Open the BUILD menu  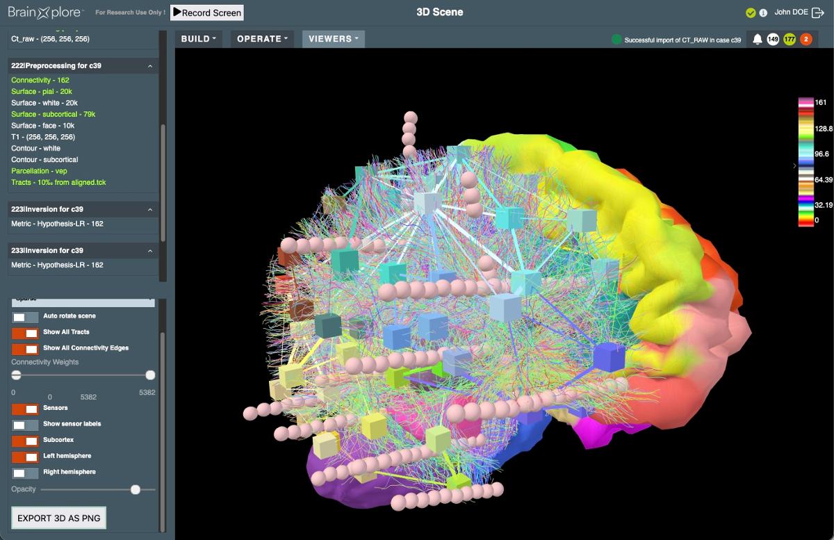click(199, 39)
